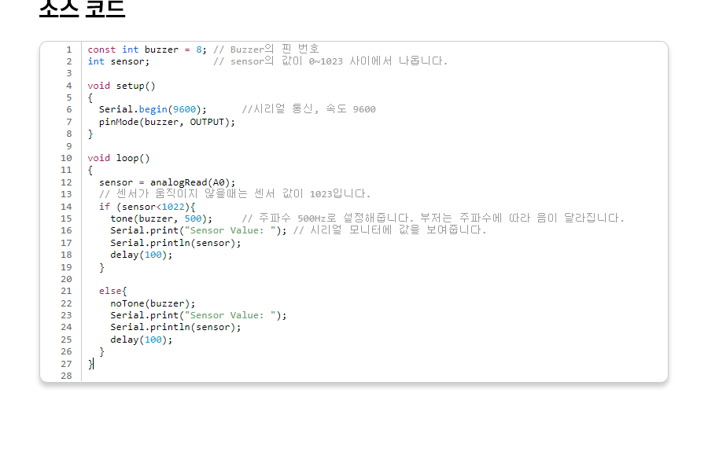Click the "소스 코드" heading
This screenshot has width=708, height=459.
[x=82, y=8]
